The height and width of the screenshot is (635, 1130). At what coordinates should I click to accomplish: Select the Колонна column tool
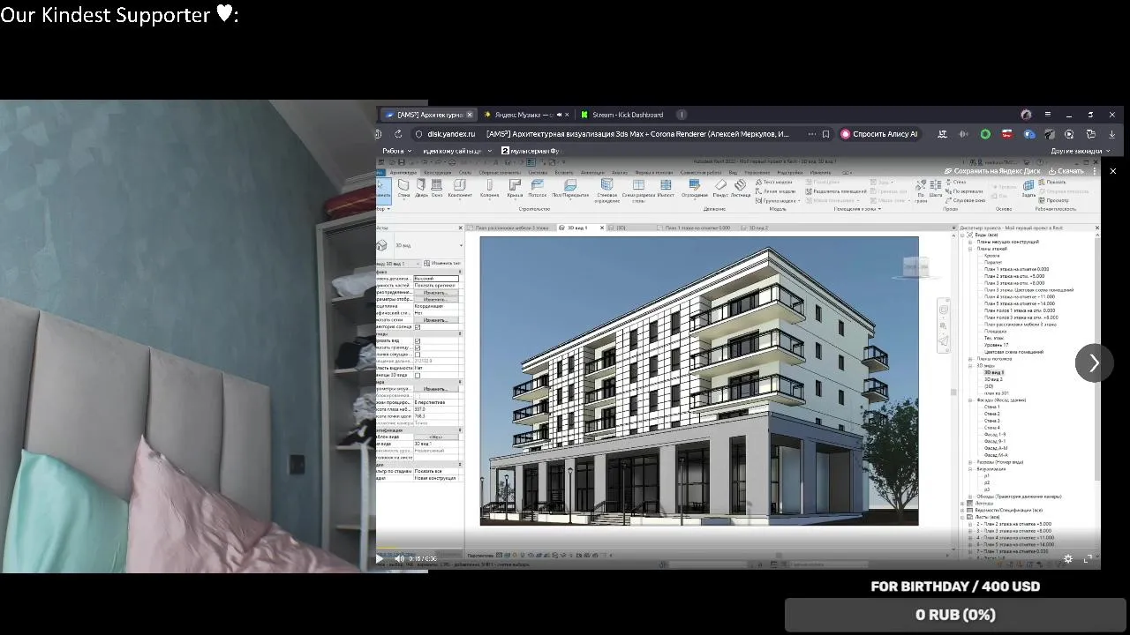pos(490,188)
